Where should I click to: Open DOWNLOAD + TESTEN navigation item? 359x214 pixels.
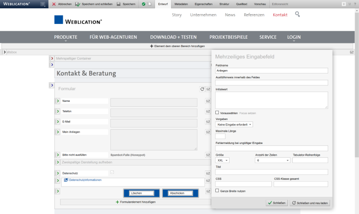point(173,37)
